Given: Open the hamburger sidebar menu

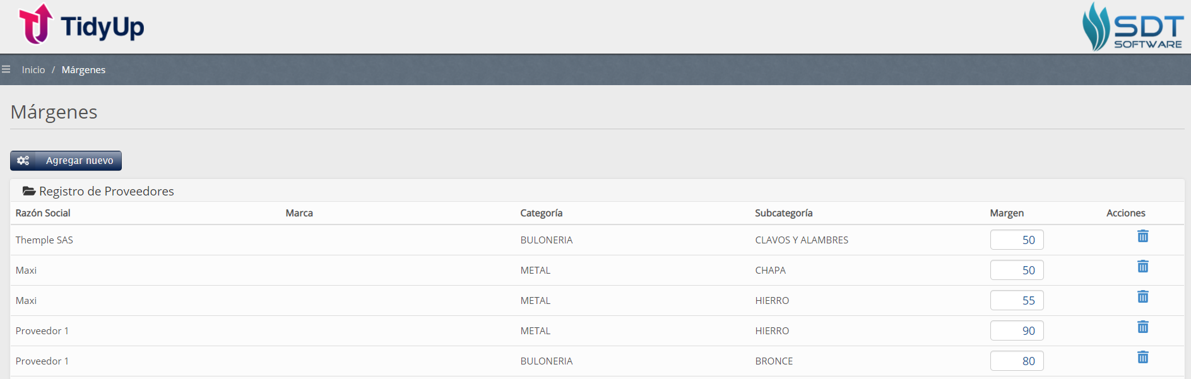Looking at the screenshot, I should [x=6, y=69].
